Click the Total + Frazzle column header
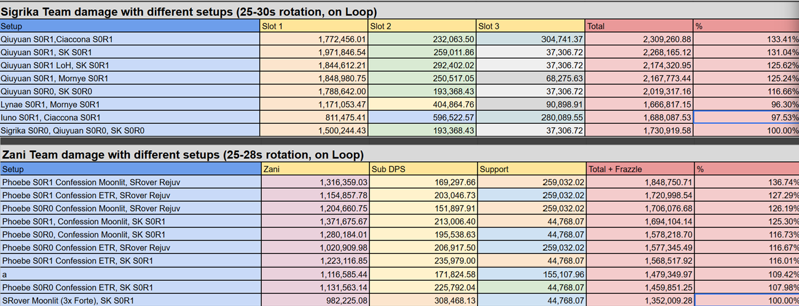 (x=639, y=169)
